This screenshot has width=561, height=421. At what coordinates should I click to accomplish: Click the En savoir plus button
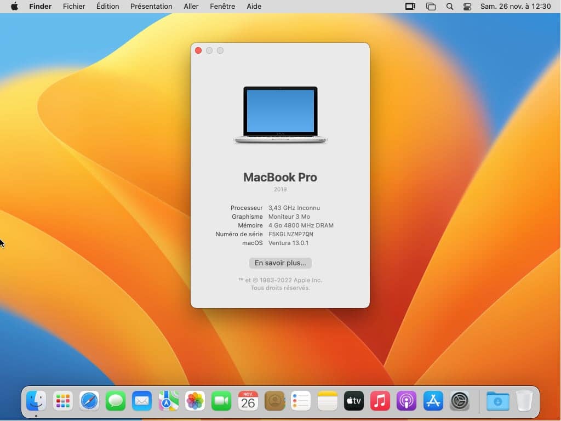pos(280,263)
